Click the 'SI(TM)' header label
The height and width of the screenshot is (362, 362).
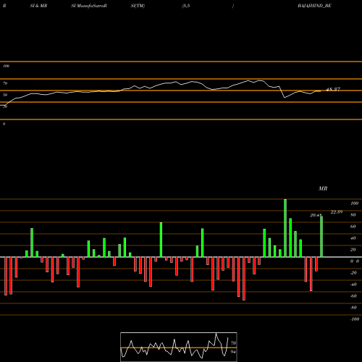138,6
